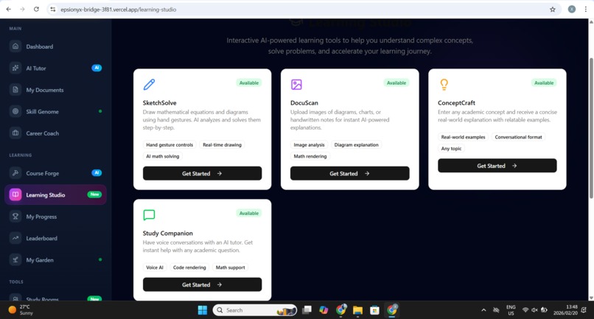This screenshot has height=319, width=594.
Task: Click the Skill Genome icon
Action: 15,111
